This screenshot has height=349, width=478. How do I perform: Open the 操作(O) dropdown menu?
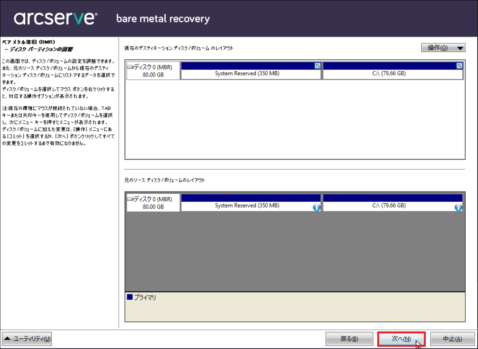443,48
